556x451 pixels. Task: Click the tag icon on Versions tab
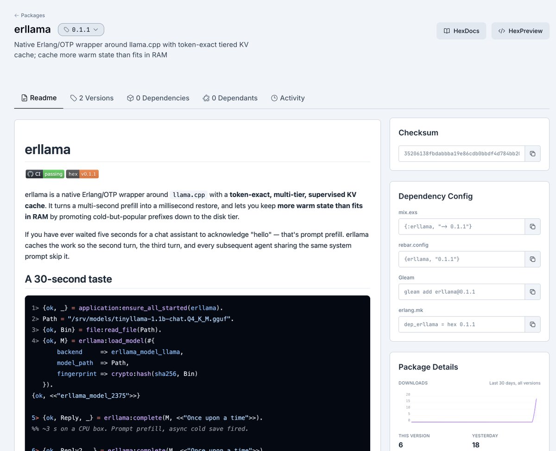click(74, 98)
